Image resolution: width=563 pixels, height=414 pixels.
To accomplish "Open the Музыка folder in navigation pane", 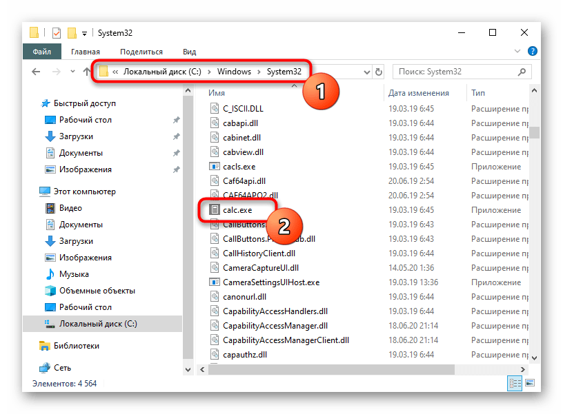I will (74, 274).
